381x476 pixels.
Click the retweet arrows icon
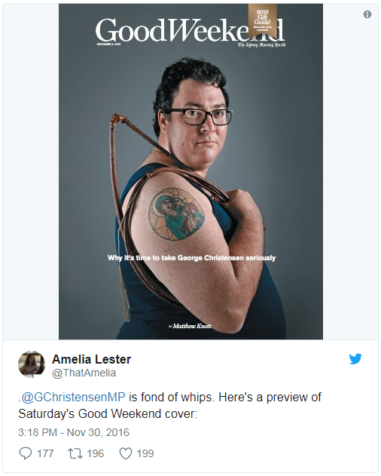[75, 453]
